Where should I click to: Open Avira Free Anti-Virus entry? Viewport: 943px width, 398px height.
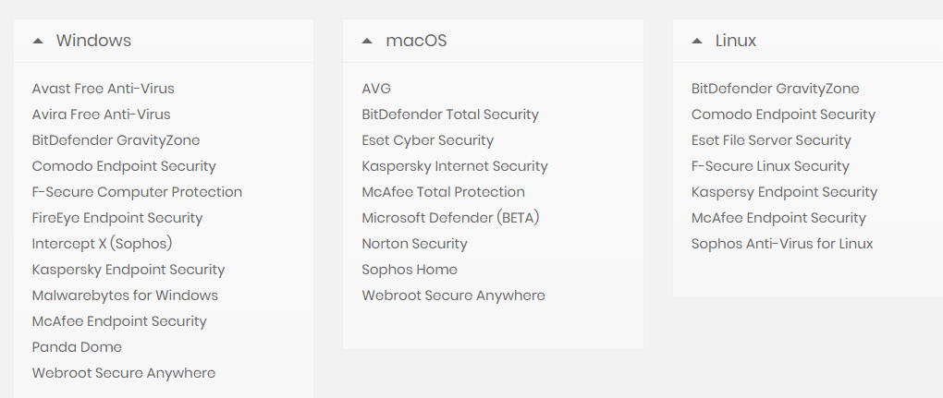[101, 115]
